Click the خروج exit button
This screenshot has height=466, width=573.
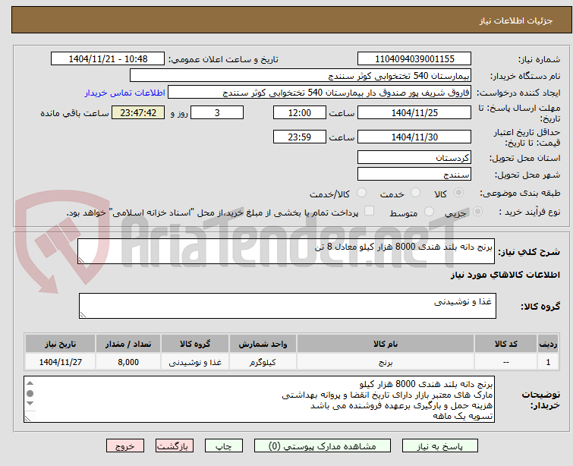[x=125, y=446]
